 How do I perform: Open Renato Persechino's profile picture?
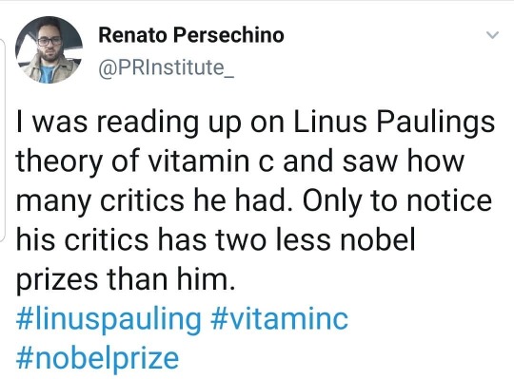49,49
